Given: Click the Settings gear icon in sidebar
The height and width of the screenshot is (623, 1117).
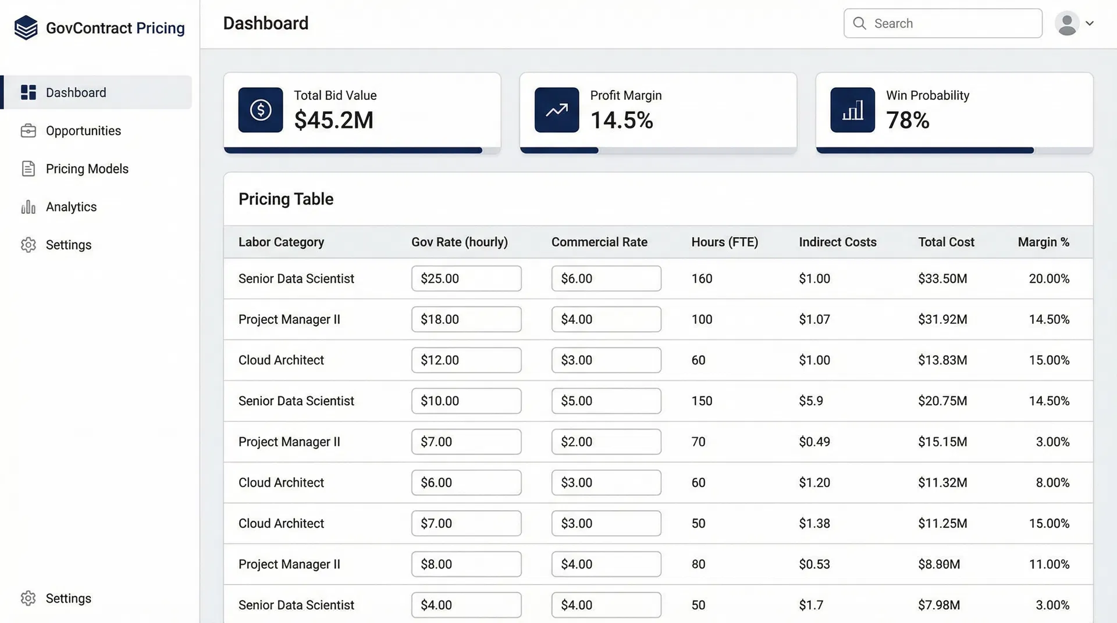Looking at the screenshot, I should [28, 245].
